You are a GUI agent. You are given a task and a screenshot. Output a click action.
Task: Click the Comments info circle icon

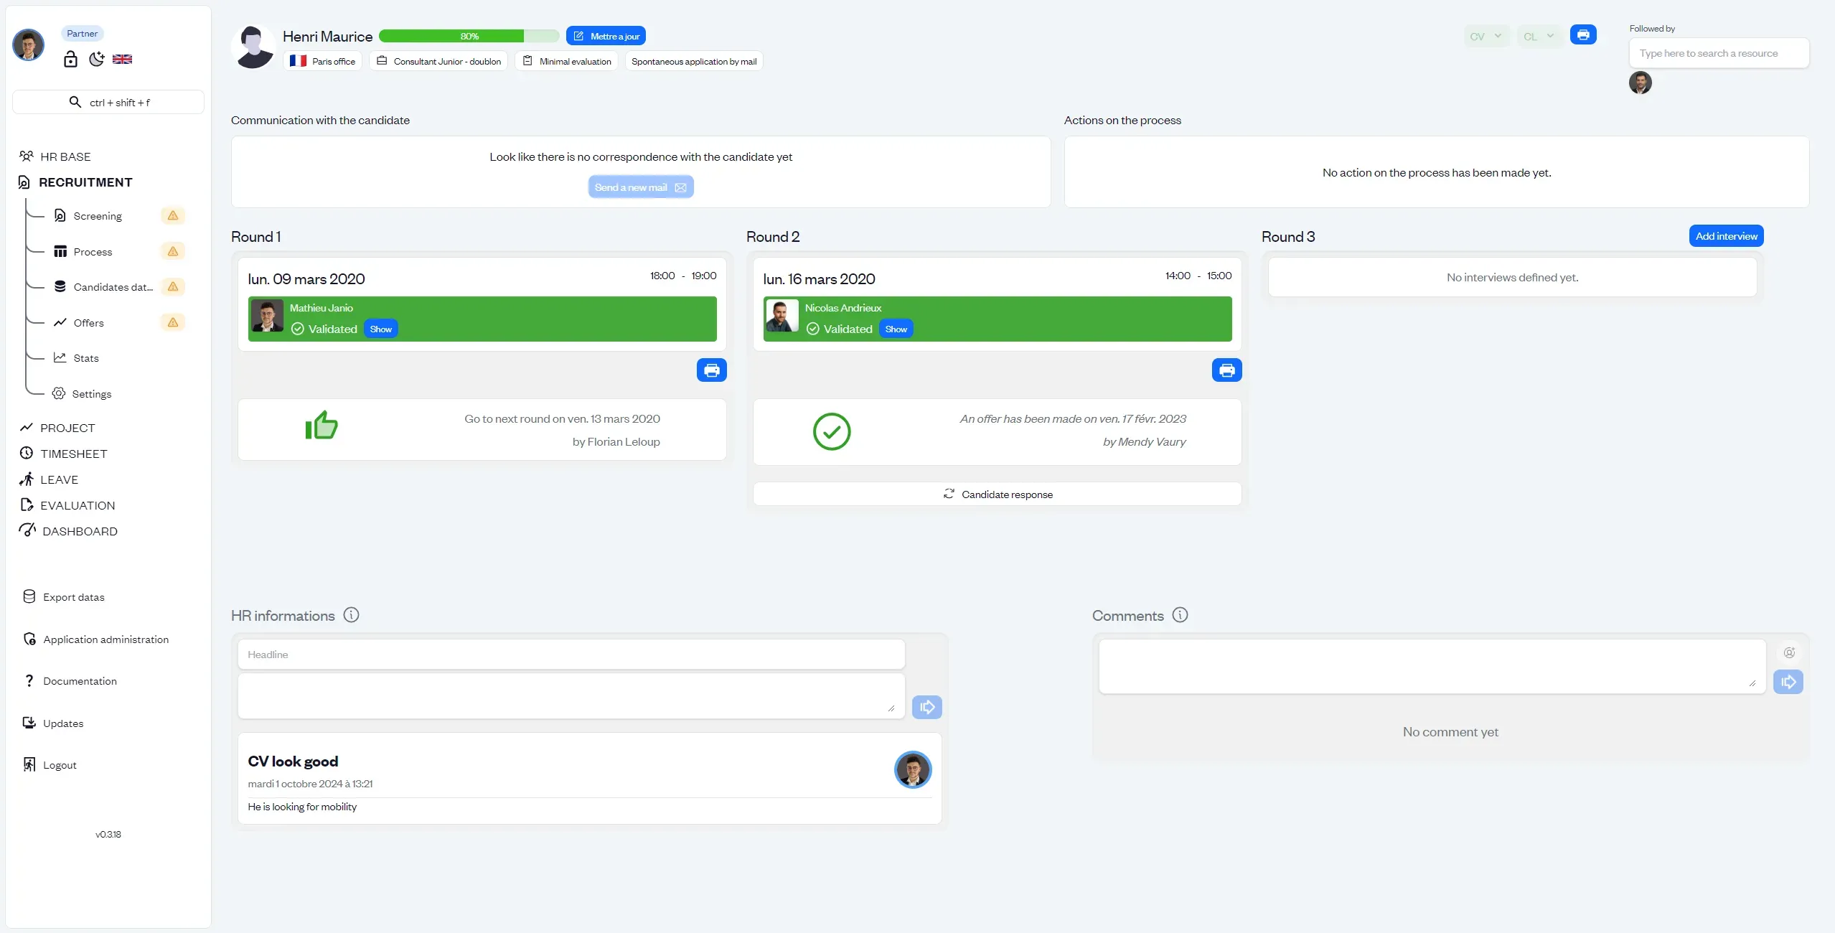click(x=1178, y=615)
